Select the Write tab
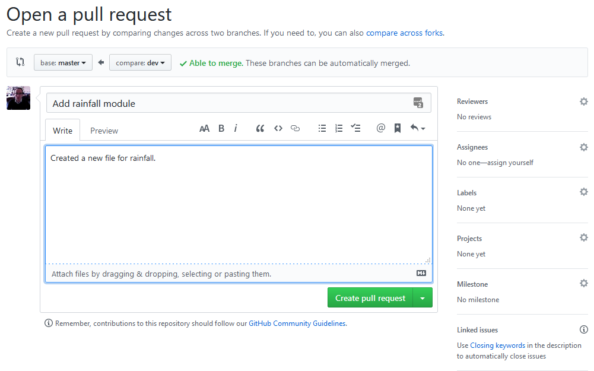This screenshot has width=594, height=371. [x=62, y=130]
